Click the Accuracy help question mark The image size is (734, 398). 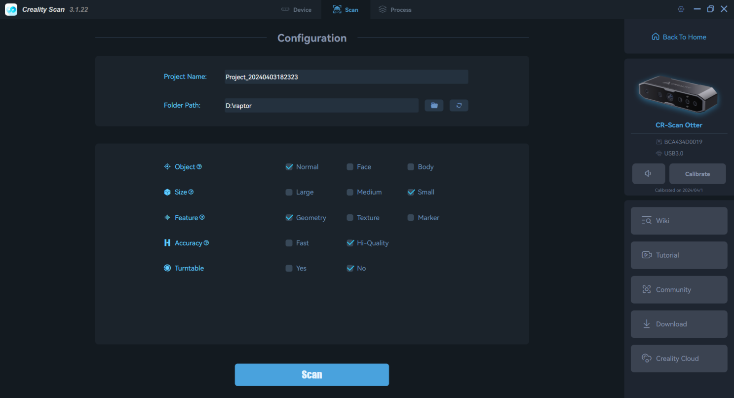206,243
